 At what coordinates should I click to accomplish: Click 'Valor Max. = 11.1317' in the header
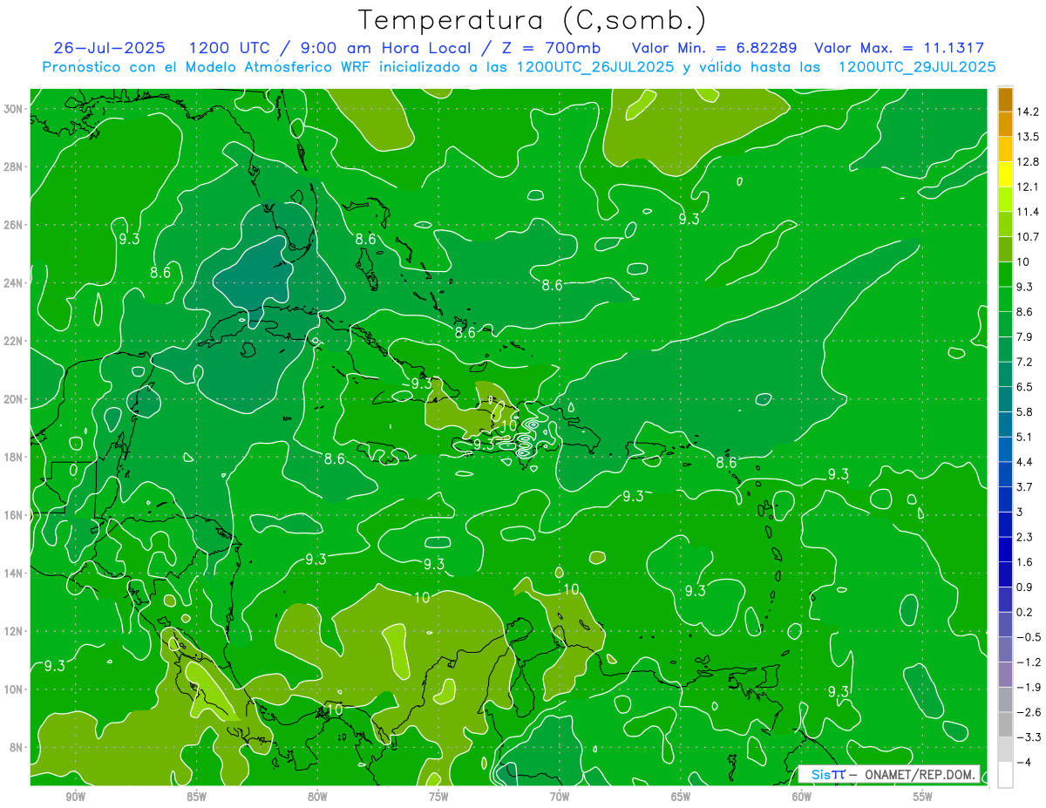pyautogui.click(x=899, y=47)
